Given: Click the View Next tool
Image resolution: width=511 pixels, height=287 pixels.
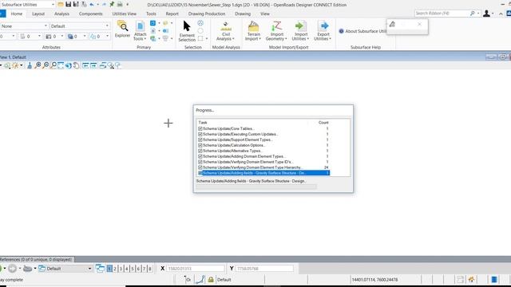Looking at the screenshot, I should [x=93, y=65].
